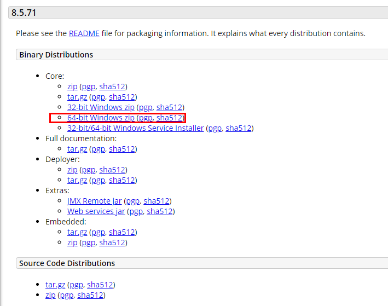This screenshot has width=388, height=306.
Task: Open pgp for Full documentation tar.gz
Action: [x=99, y=149]
